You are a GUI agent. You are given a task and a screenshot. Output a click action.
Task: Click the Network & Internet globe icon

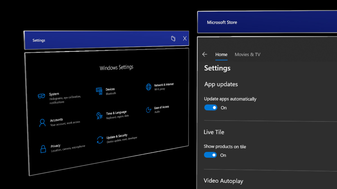(x=149, y=87)
